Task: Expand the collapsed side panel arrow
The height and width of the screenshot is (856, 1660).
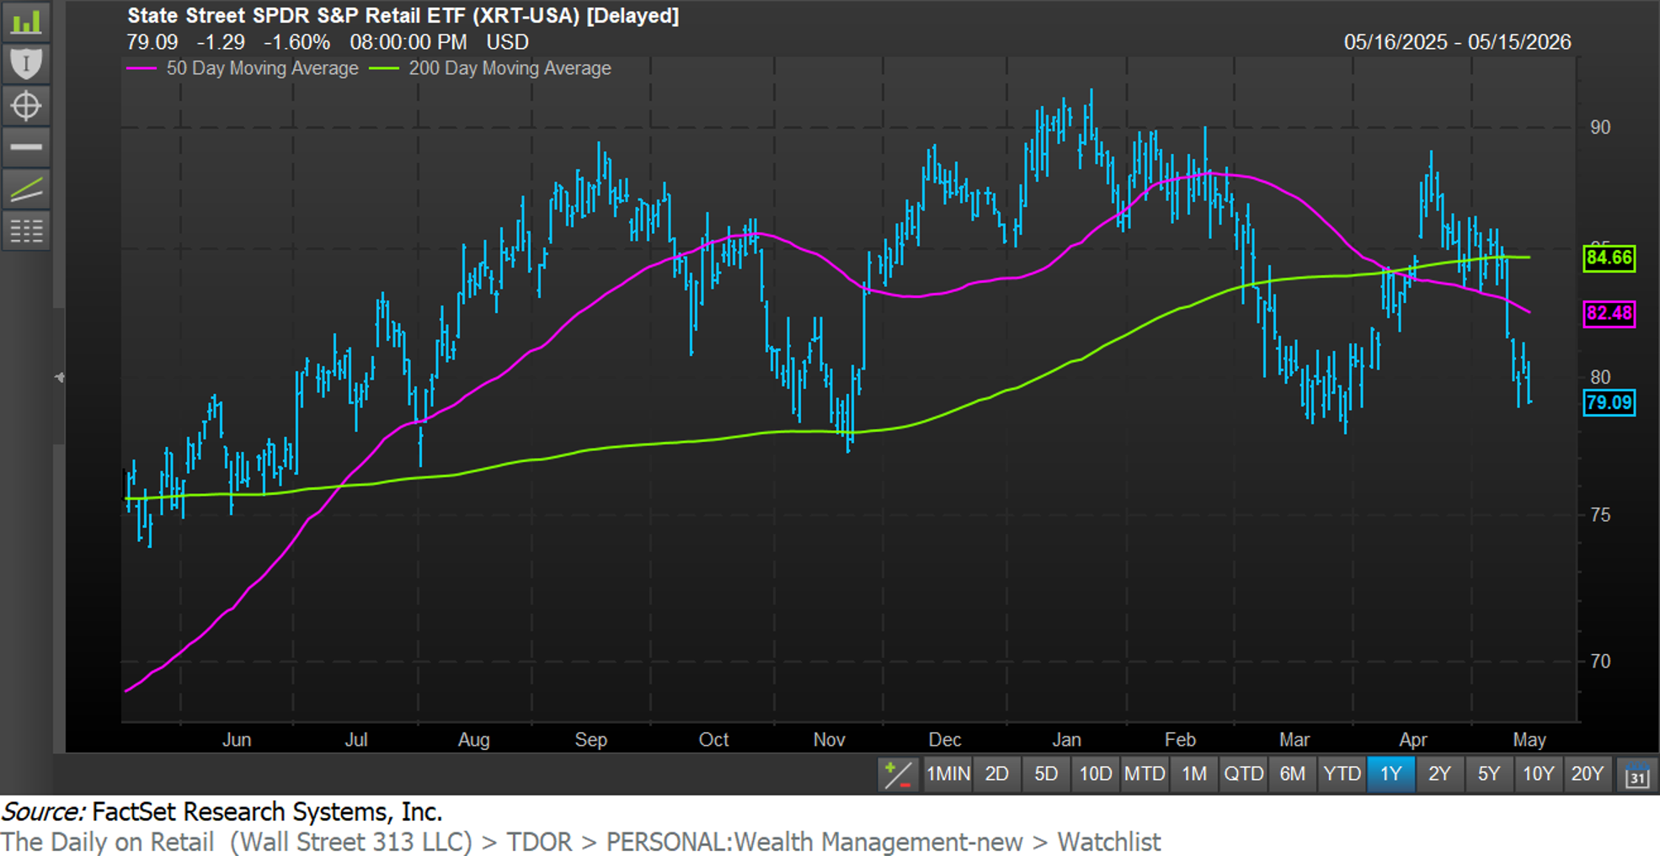Action: pos(59,377)
